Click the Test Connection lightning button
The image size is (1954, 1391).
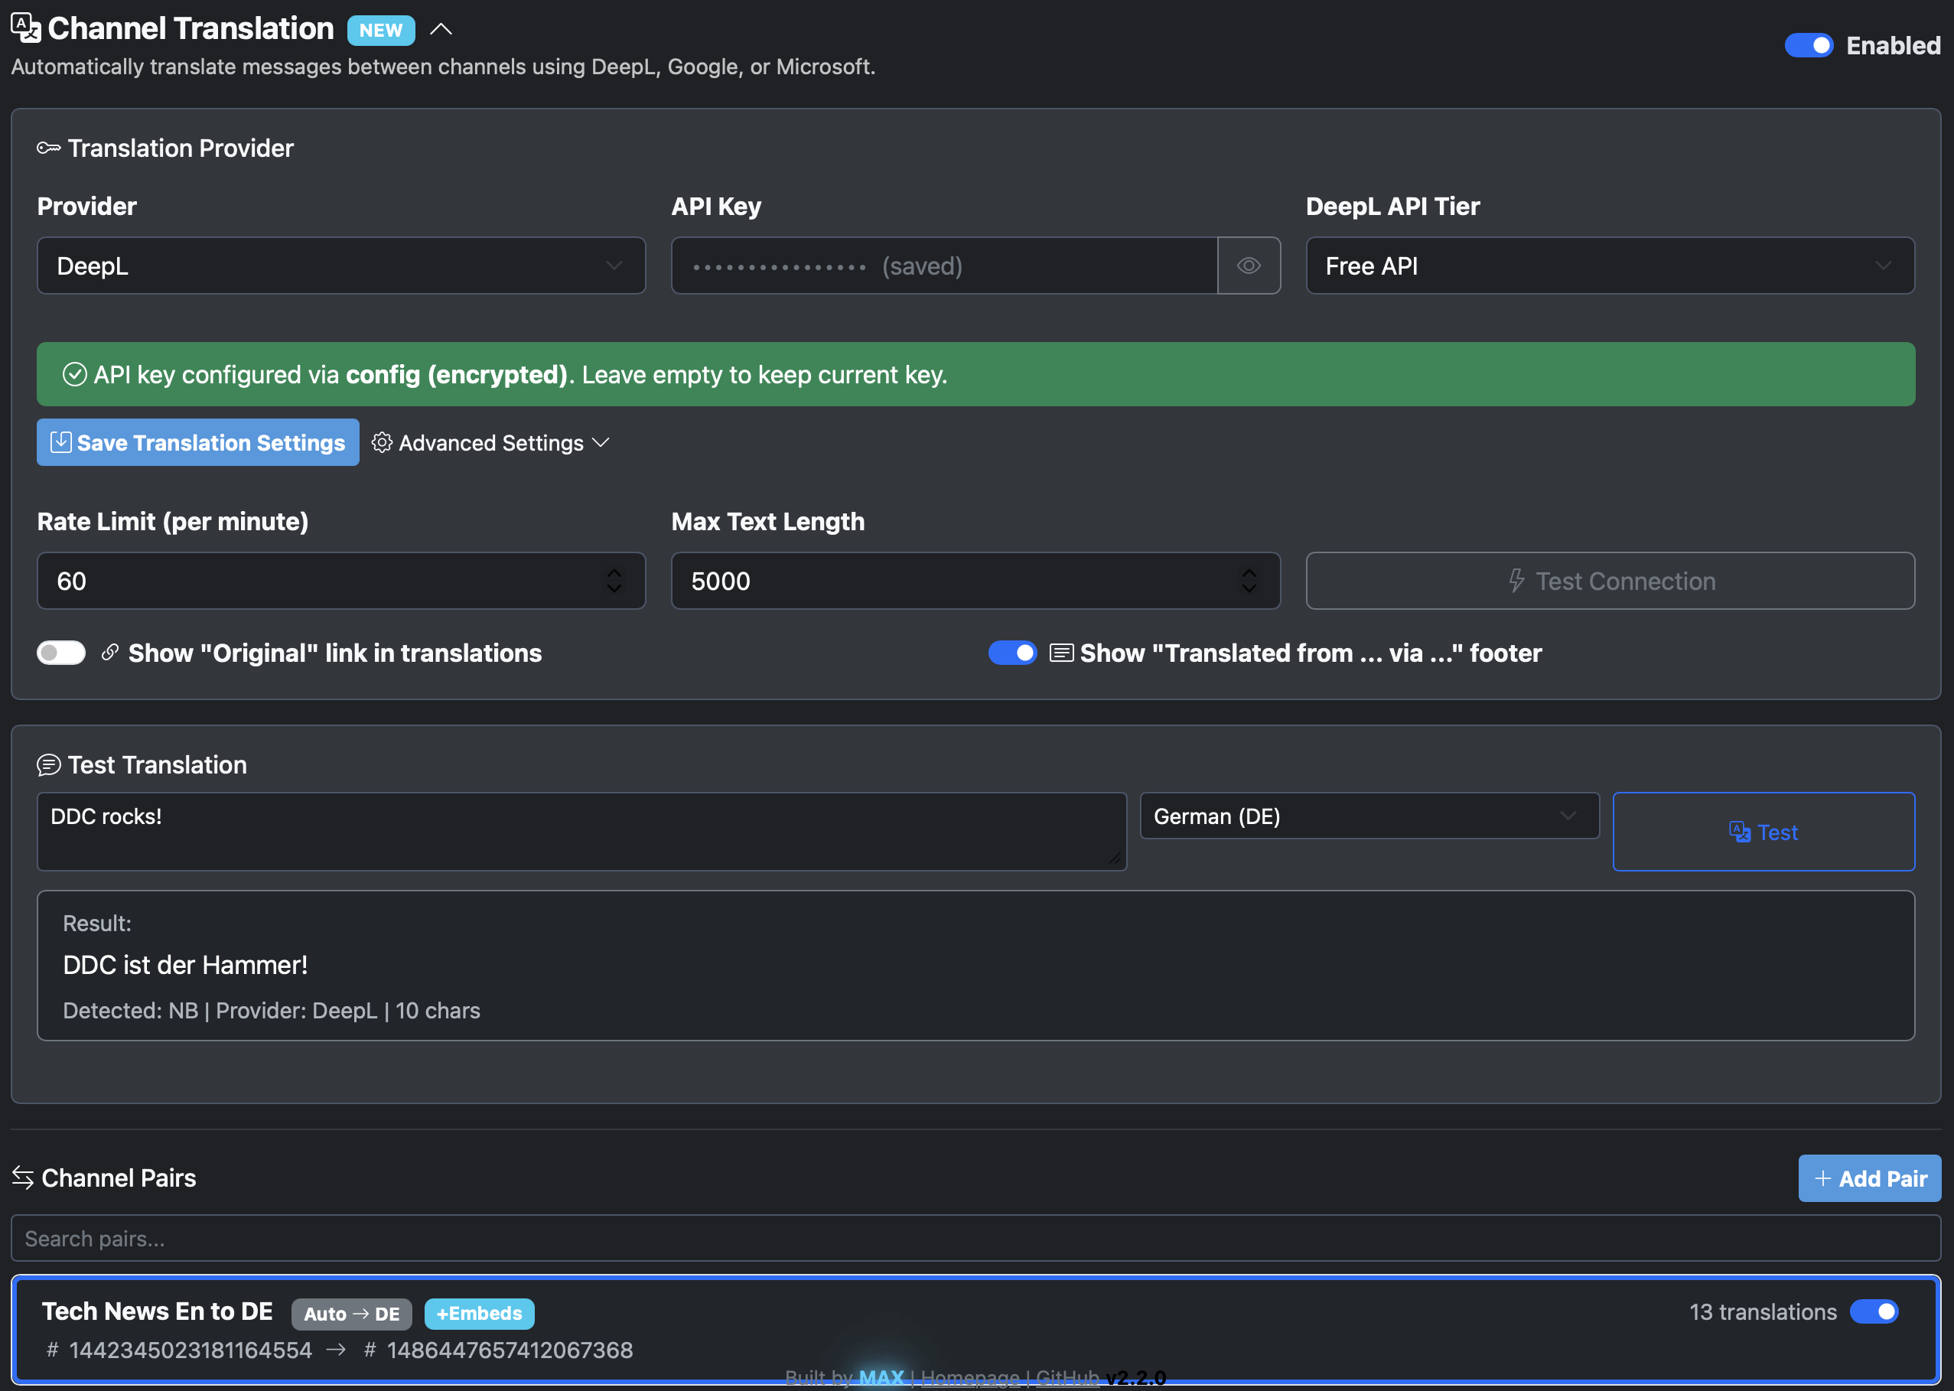point(1609,581)
